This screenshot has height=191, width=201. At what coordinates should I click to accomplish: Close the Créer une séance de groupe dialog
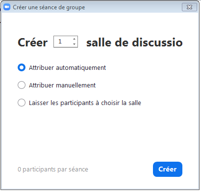coord(189,7)
